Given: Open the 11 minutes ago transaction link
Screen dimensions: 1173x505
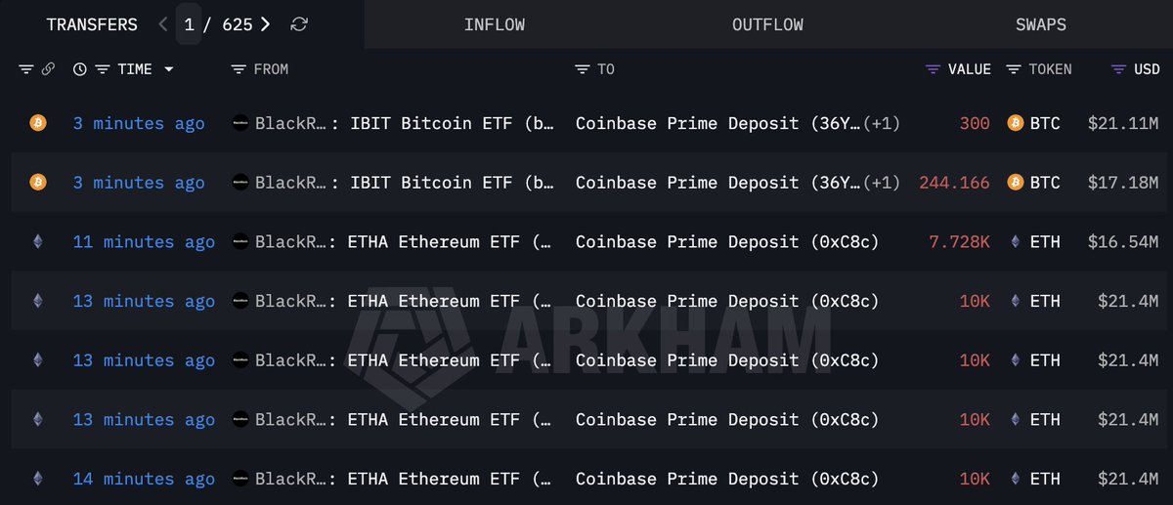Looking at the screenshot, I should [144, 242].
